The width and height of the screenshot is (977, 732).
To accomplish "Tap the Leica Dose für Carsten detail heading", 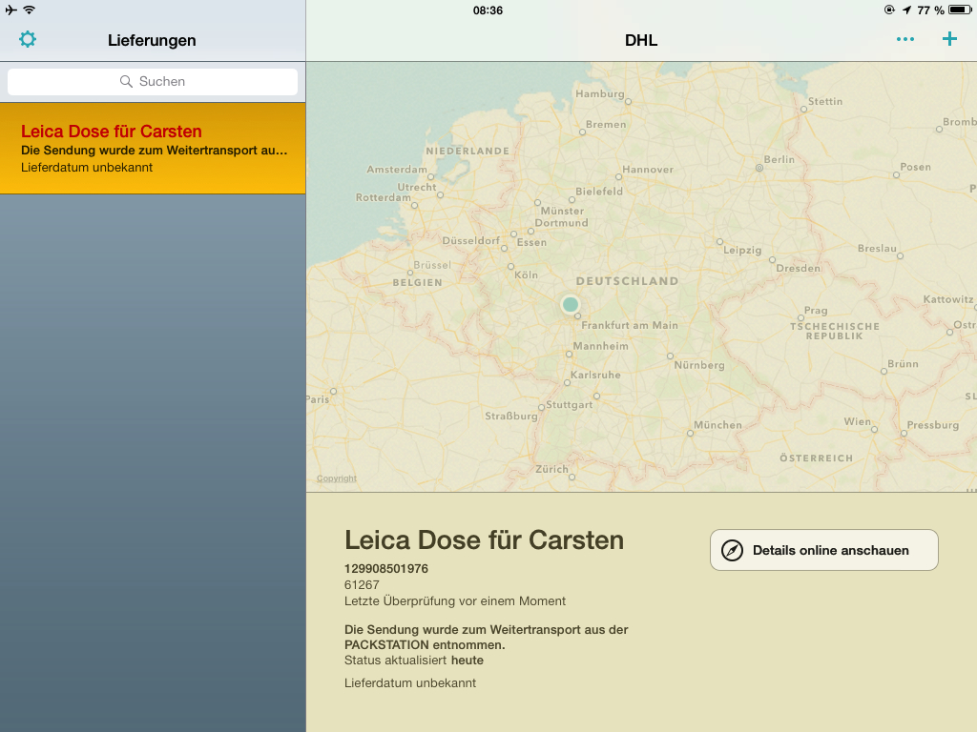I will click(x=484, y=540).
